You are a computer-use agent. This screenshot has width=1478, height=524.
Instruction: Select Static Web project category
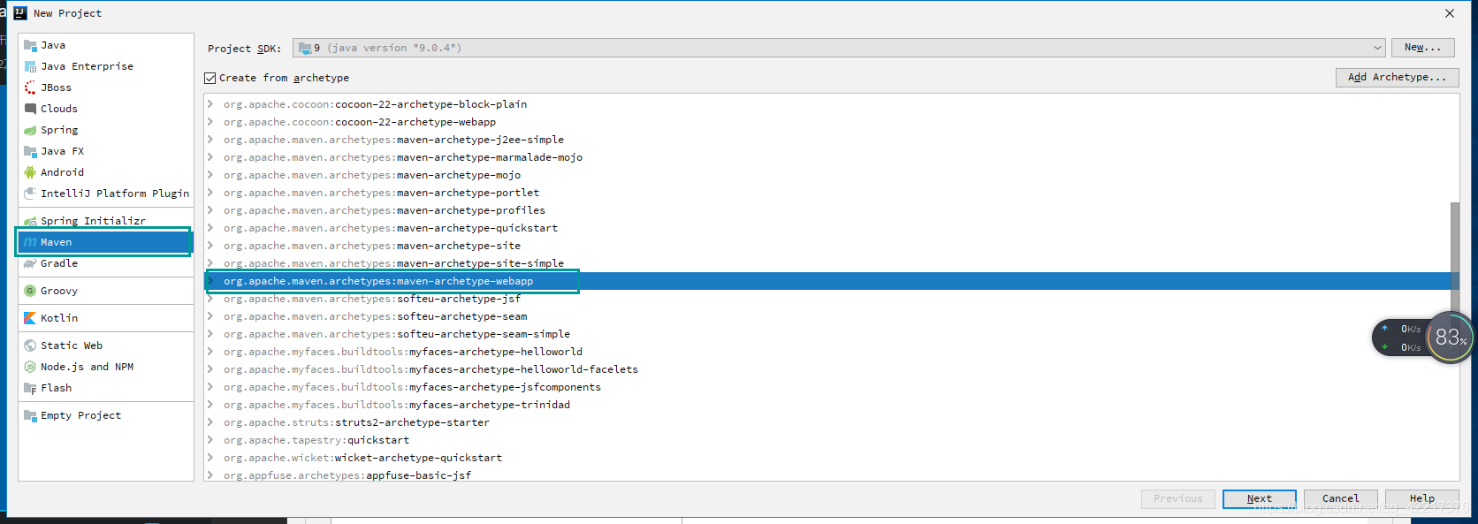(106, 346)
